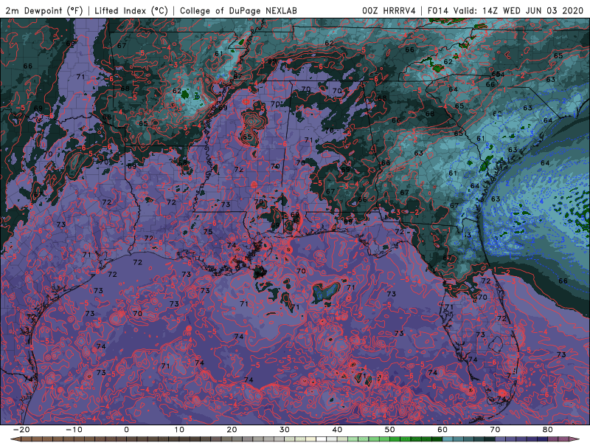Screen dimensions: 590x443
Task: Click the '20' color scale label
Action: click(x=232, y=430)
